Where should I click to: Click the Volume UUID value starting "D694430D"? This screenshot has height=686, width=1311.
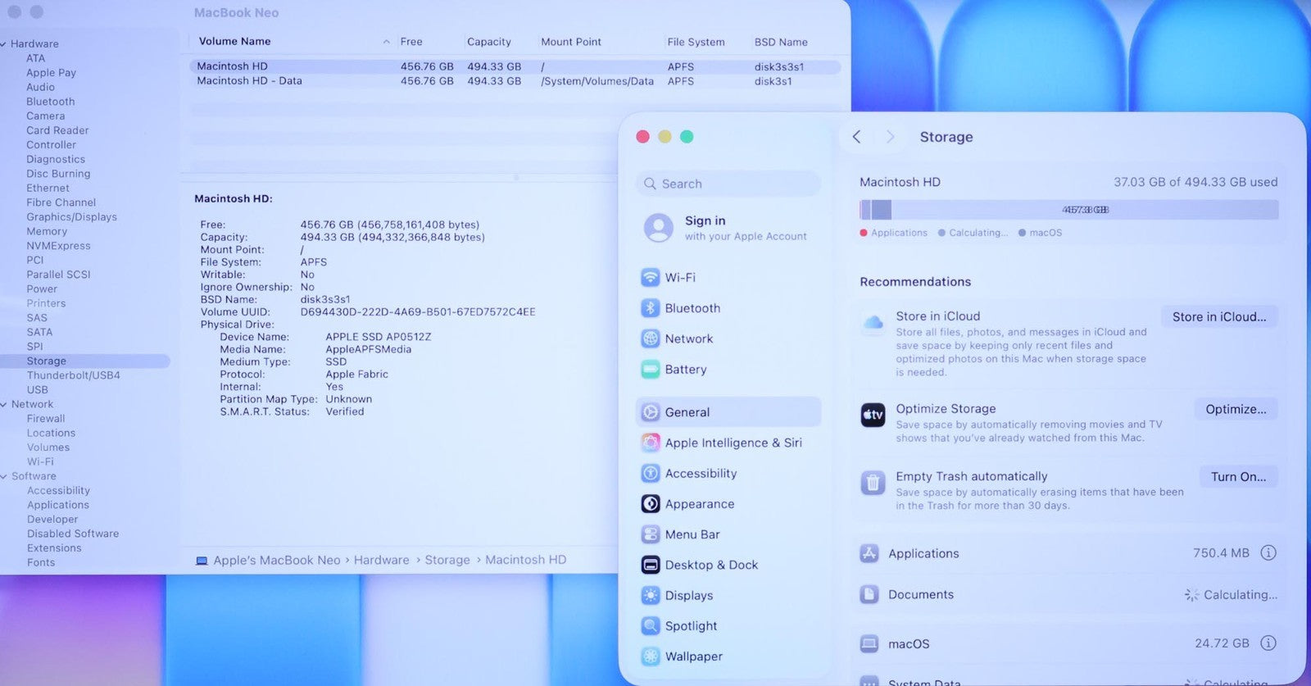coord(418,312)
